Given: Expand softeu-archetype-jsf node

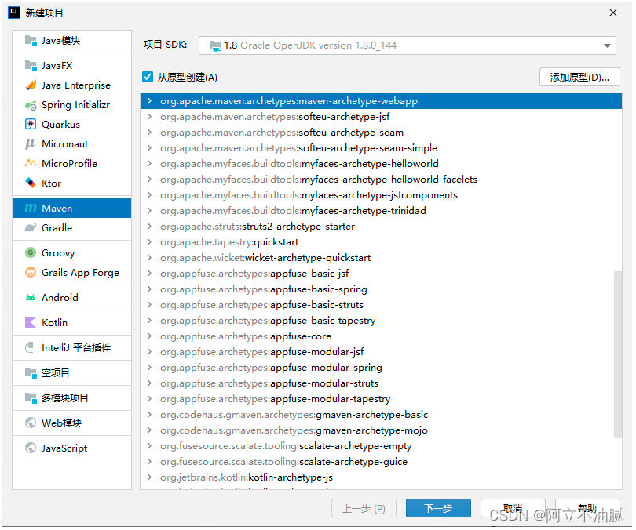Looking at the screenshot, I should pyautogui.click(x=150, y=117).
